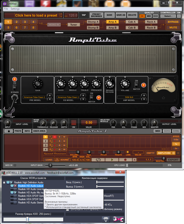184x224 pixels.
Task: Open the metronome icon next to SOUND
Action: 57,160
